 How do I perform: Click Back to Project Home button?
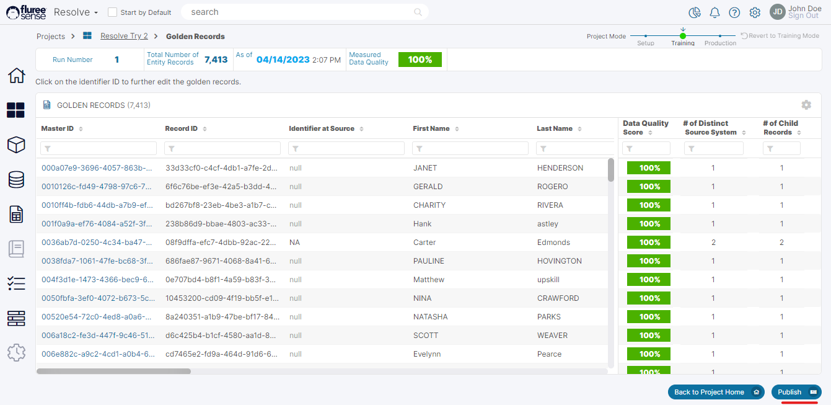pos(715,392)
